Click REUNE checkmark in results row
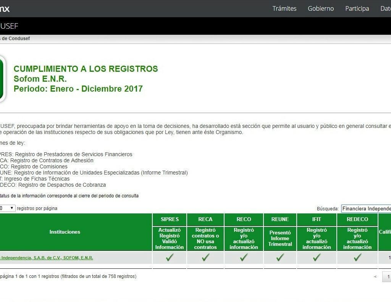This screenshot has width=391, height=302. click(x=280, y=257)
